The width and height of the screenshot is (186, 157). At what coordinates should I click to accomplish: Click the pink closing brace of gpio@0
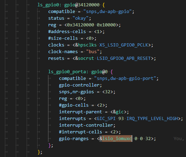(x=49, y=145)
